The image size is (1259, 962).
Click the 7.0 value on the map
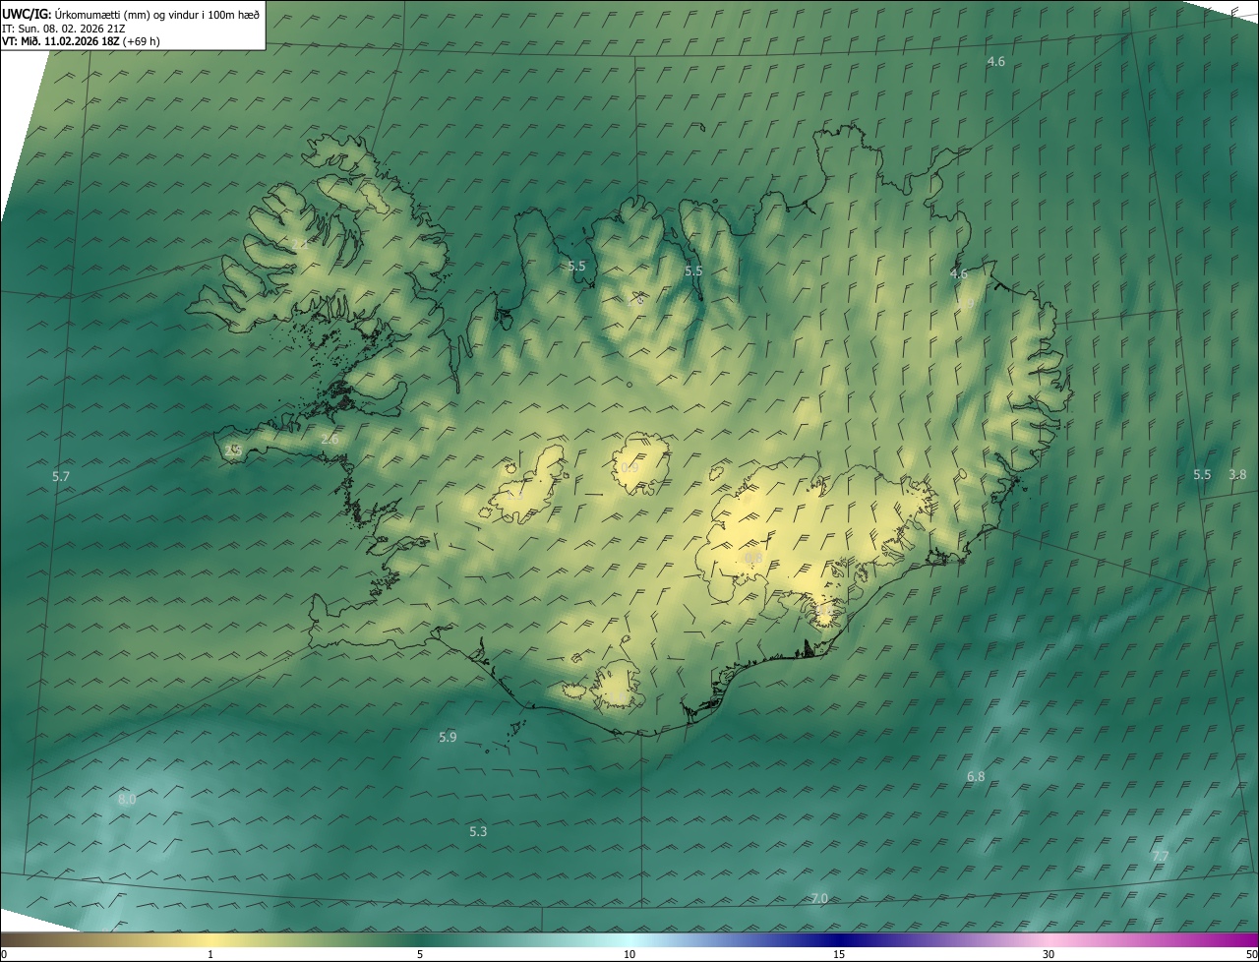(x=819, y=898)
